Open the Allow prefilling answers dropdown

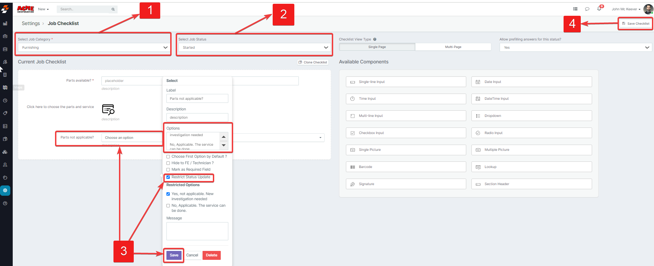pyautogui.click(x=576, y=47)
